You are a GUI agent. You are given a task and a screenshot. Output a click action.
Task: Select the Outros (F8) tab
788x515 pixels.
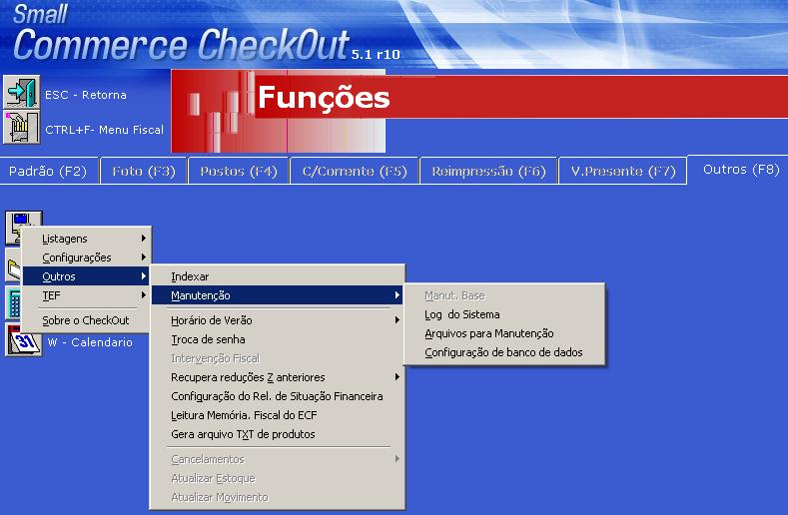click(741, 170)
